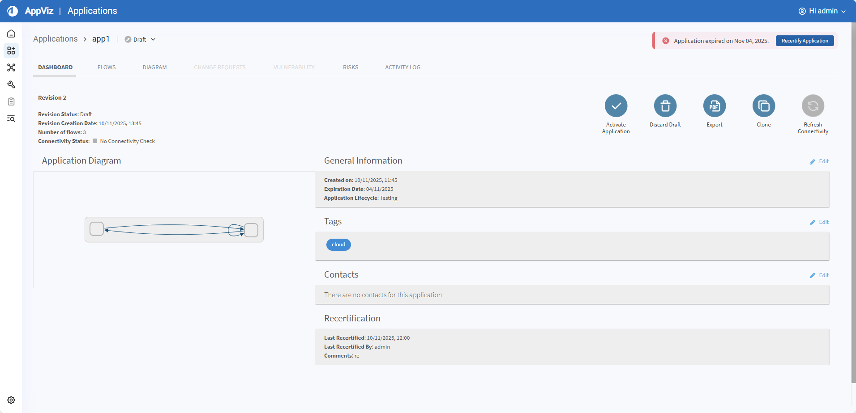Click the Discard Draft trash icon
Image resolution: width=856 pixels, height=413 pixels.
pyautogui.click(x=665, y=106)
